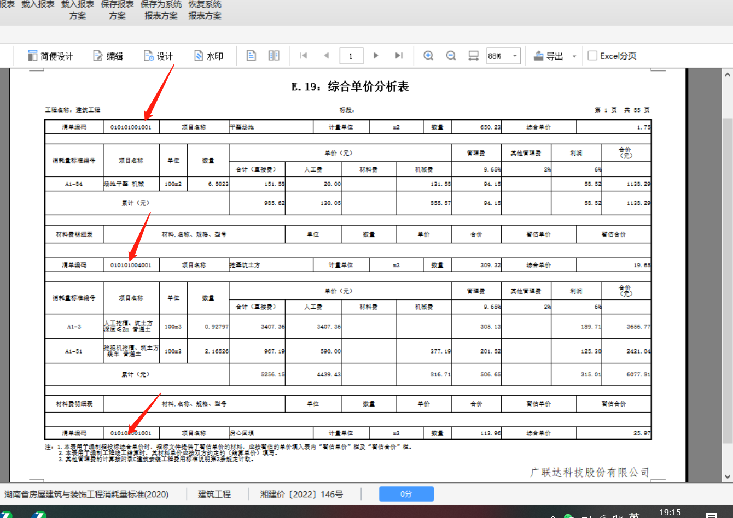733x518 pixels.
Task: Click the page number input field
Action: coord(351,56)
